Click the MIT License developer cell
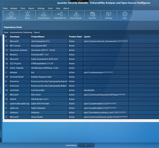Viewport: 159px width, 148px height. coord(20,46)
